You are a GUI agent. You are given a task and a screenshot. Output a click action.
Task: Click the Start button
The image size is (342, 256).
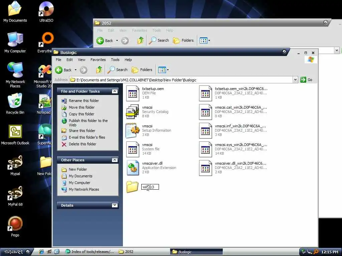click(x=16, y=252)
